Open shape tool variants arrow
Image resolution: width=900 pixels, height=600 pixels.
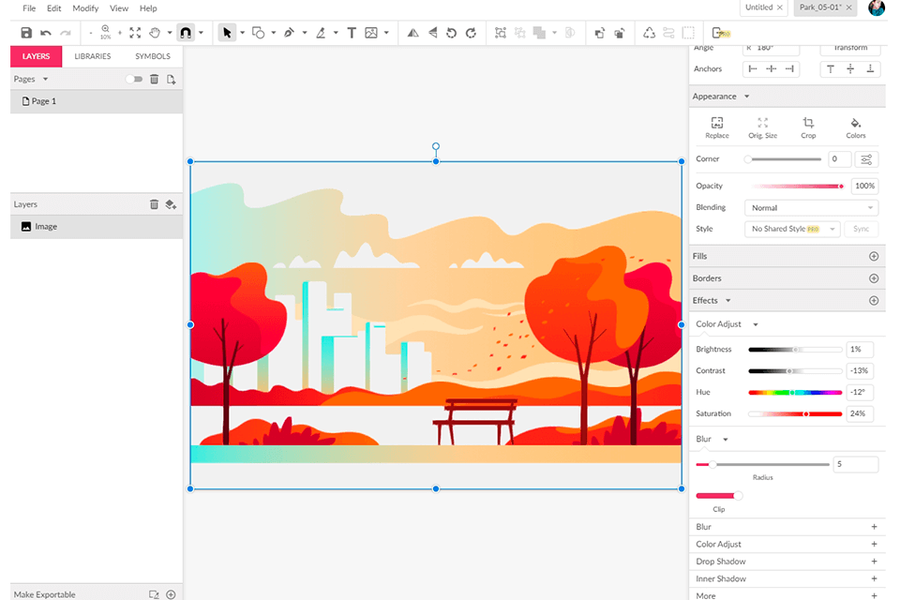273,34
